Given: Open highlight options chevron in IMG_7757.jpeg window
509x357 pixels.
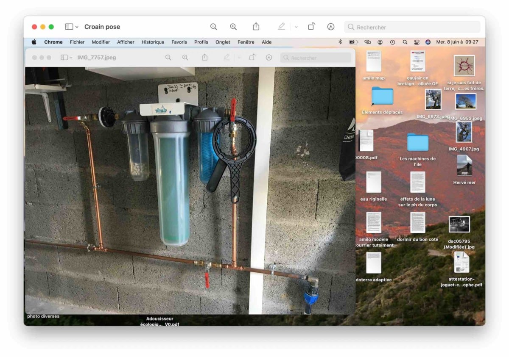Looking at the screenshot, I should [239, 58].
